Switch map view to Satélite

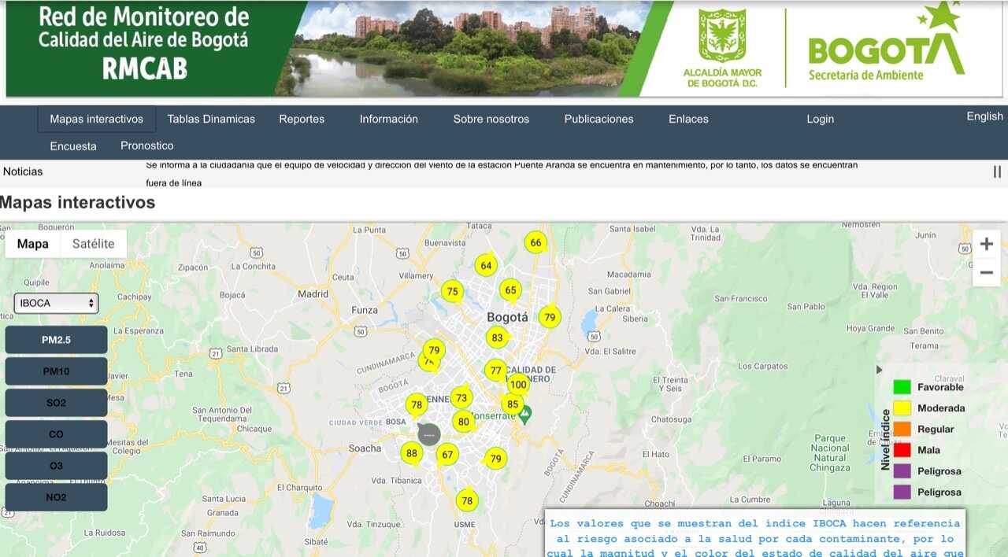pyautogui.click(x=93, y=244)
